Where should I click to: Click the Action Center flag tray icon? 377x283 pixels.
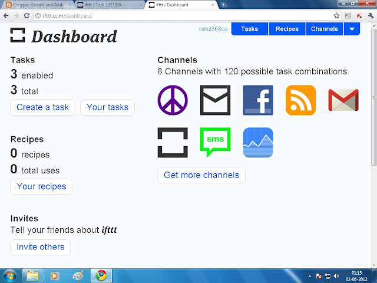319,276
